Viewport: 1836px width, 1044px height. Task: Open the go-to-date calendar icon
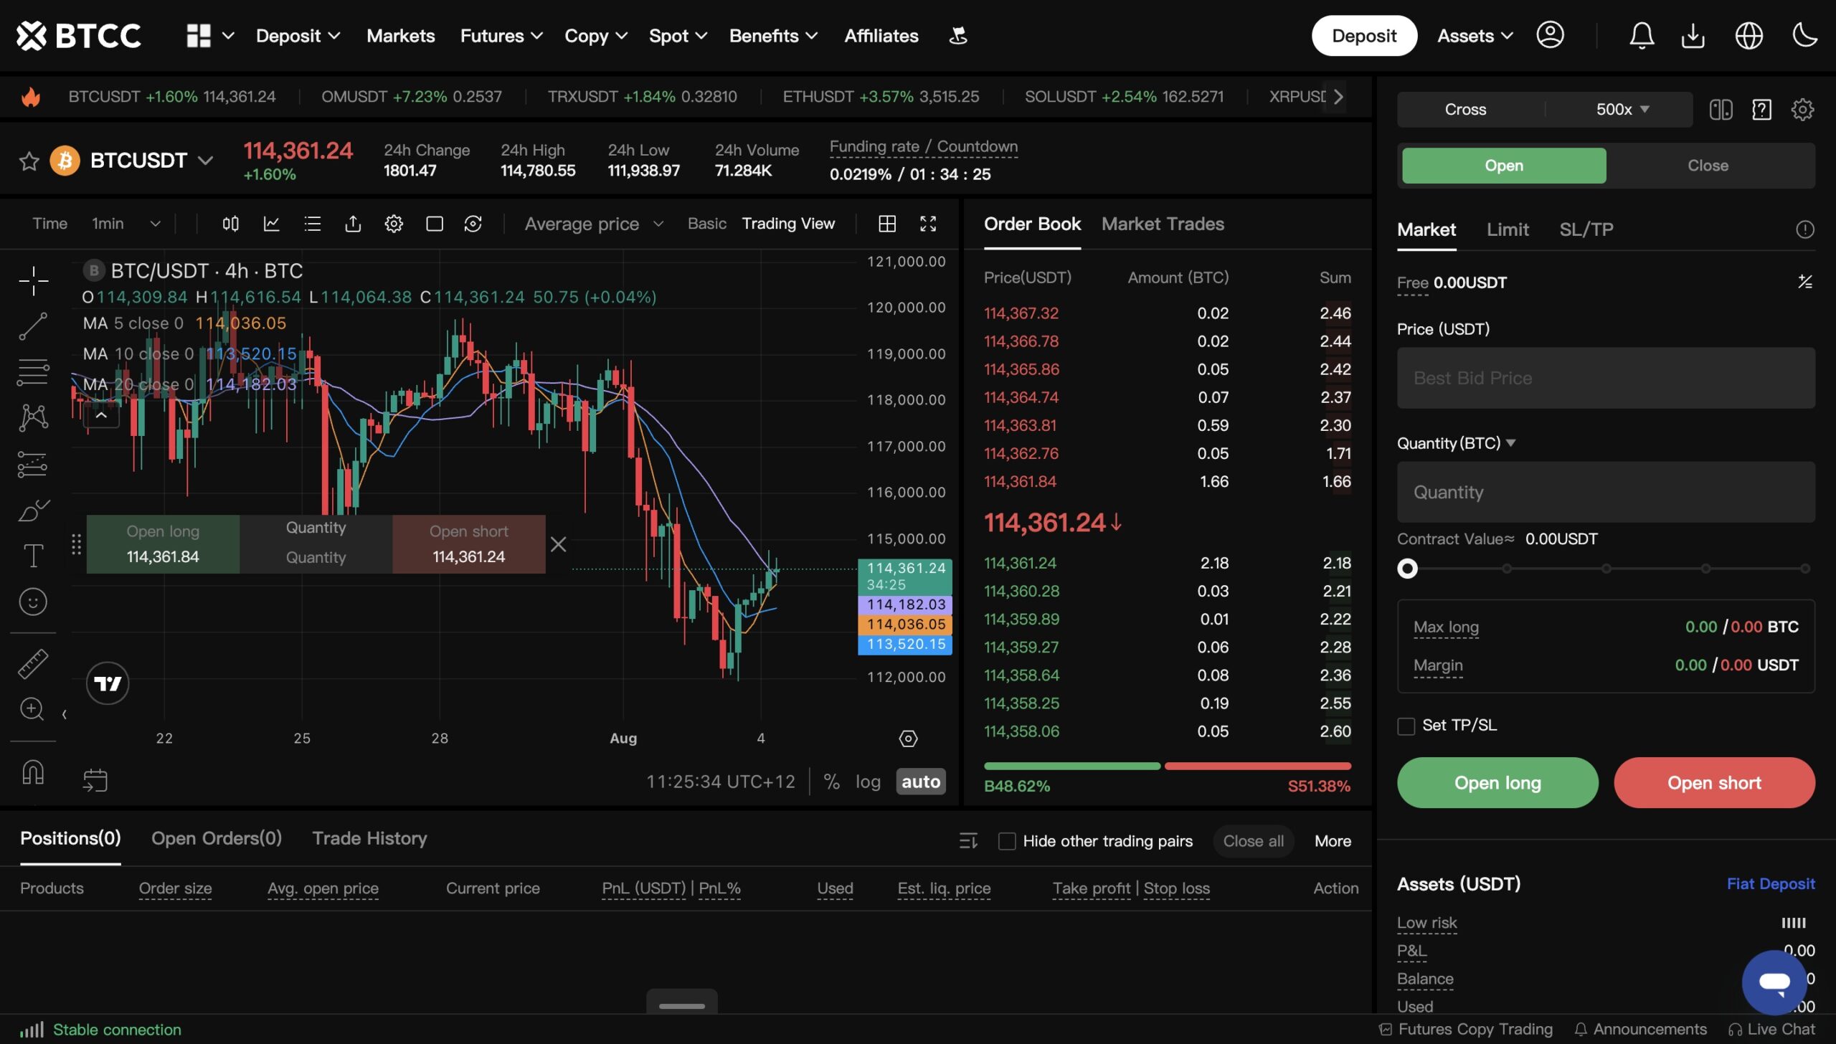[95, 780]
